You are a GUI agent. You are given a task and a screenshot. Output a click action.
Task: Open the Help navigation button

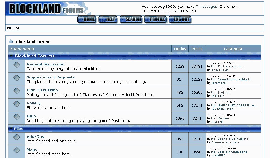pos(108,19)
